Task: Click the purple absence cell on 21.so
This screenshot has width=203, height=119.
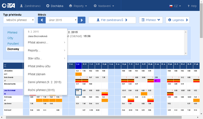Action: click(157, 80)
